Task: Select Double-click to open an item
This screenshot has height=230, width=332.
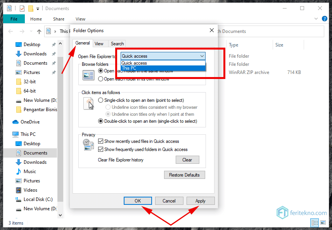Action: tap(101, 121)
